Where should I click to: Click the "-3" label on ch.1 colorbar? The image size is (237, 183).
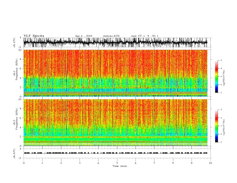click(221, 60)
